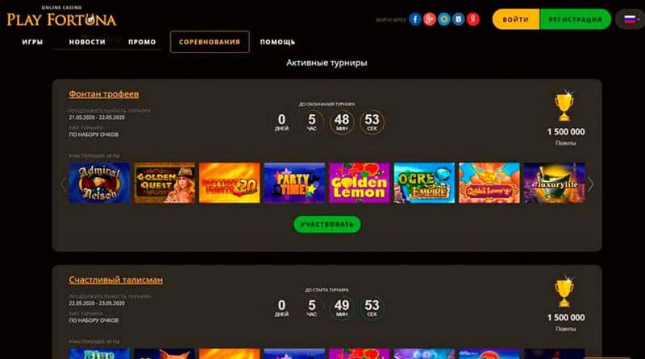Screen dimensions: 645x359
Task: Click the Счастливый талисман trophy icon
Action: tap(564, 291)
